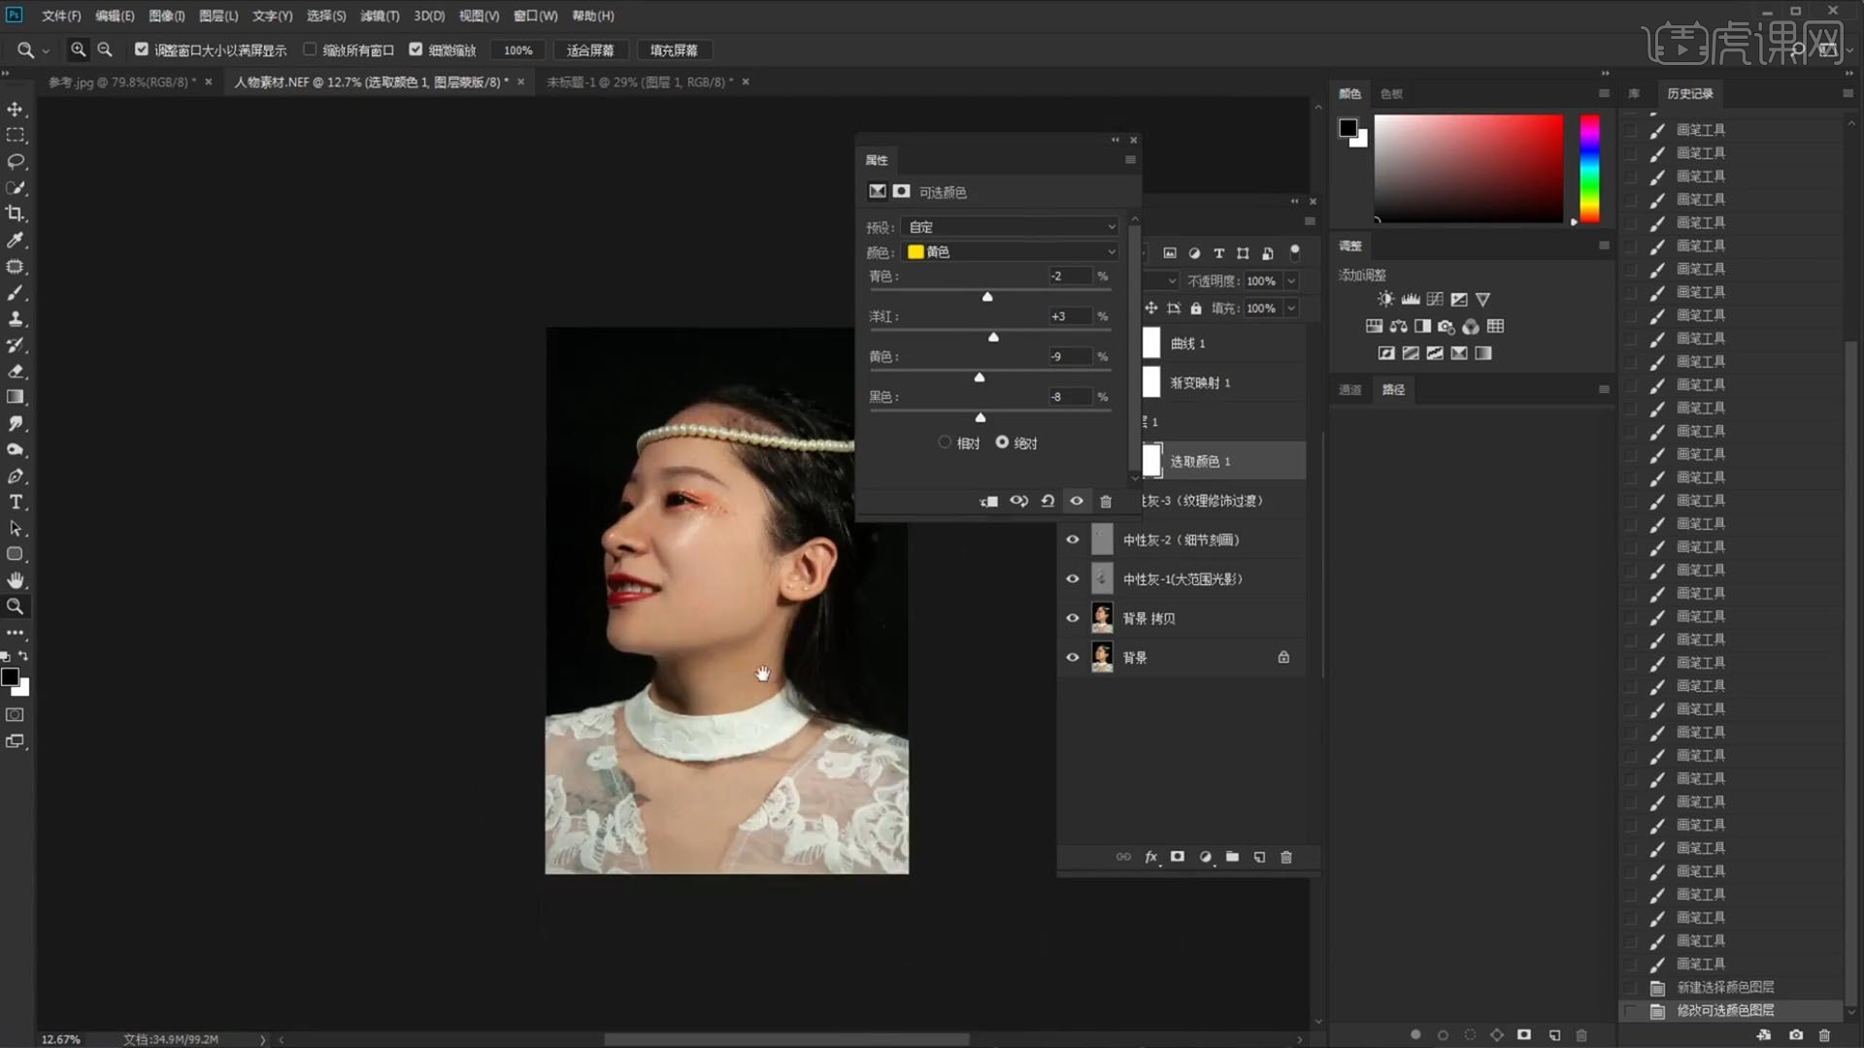Select the Horizontal Type tool
Viewport: 1864px width, 1048px height.
[x=16, y=503]
